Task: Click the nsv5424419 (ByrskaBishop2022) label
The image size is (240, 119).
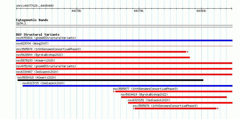Action: [144, 94]
